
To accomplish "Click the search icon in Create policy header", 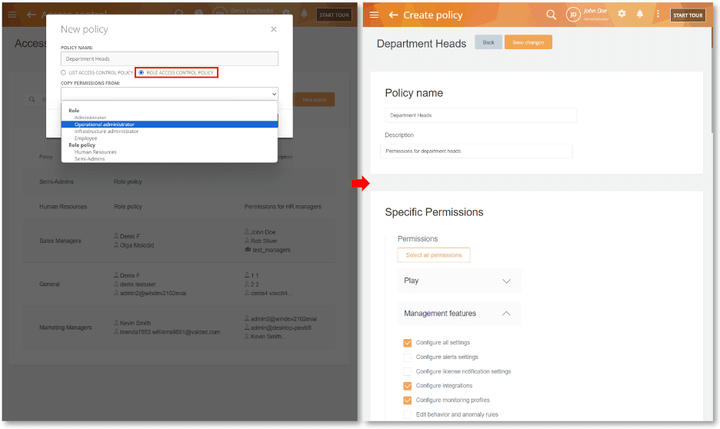I will pos(551,15).
